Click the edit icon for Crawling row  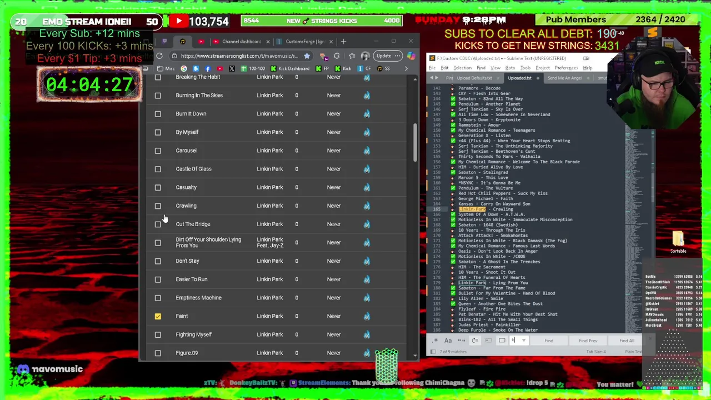tap(367, 206)
